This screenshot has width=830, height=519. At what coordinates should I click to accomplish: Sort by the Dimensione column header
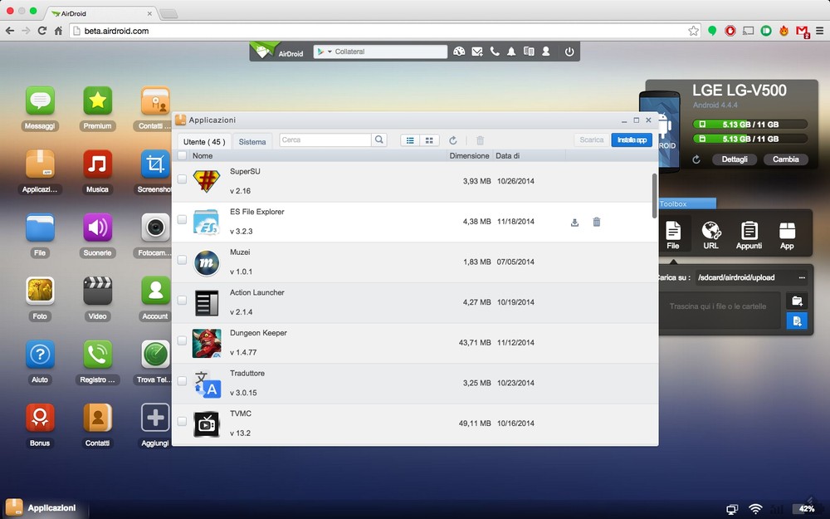click(x=469, y=155)
